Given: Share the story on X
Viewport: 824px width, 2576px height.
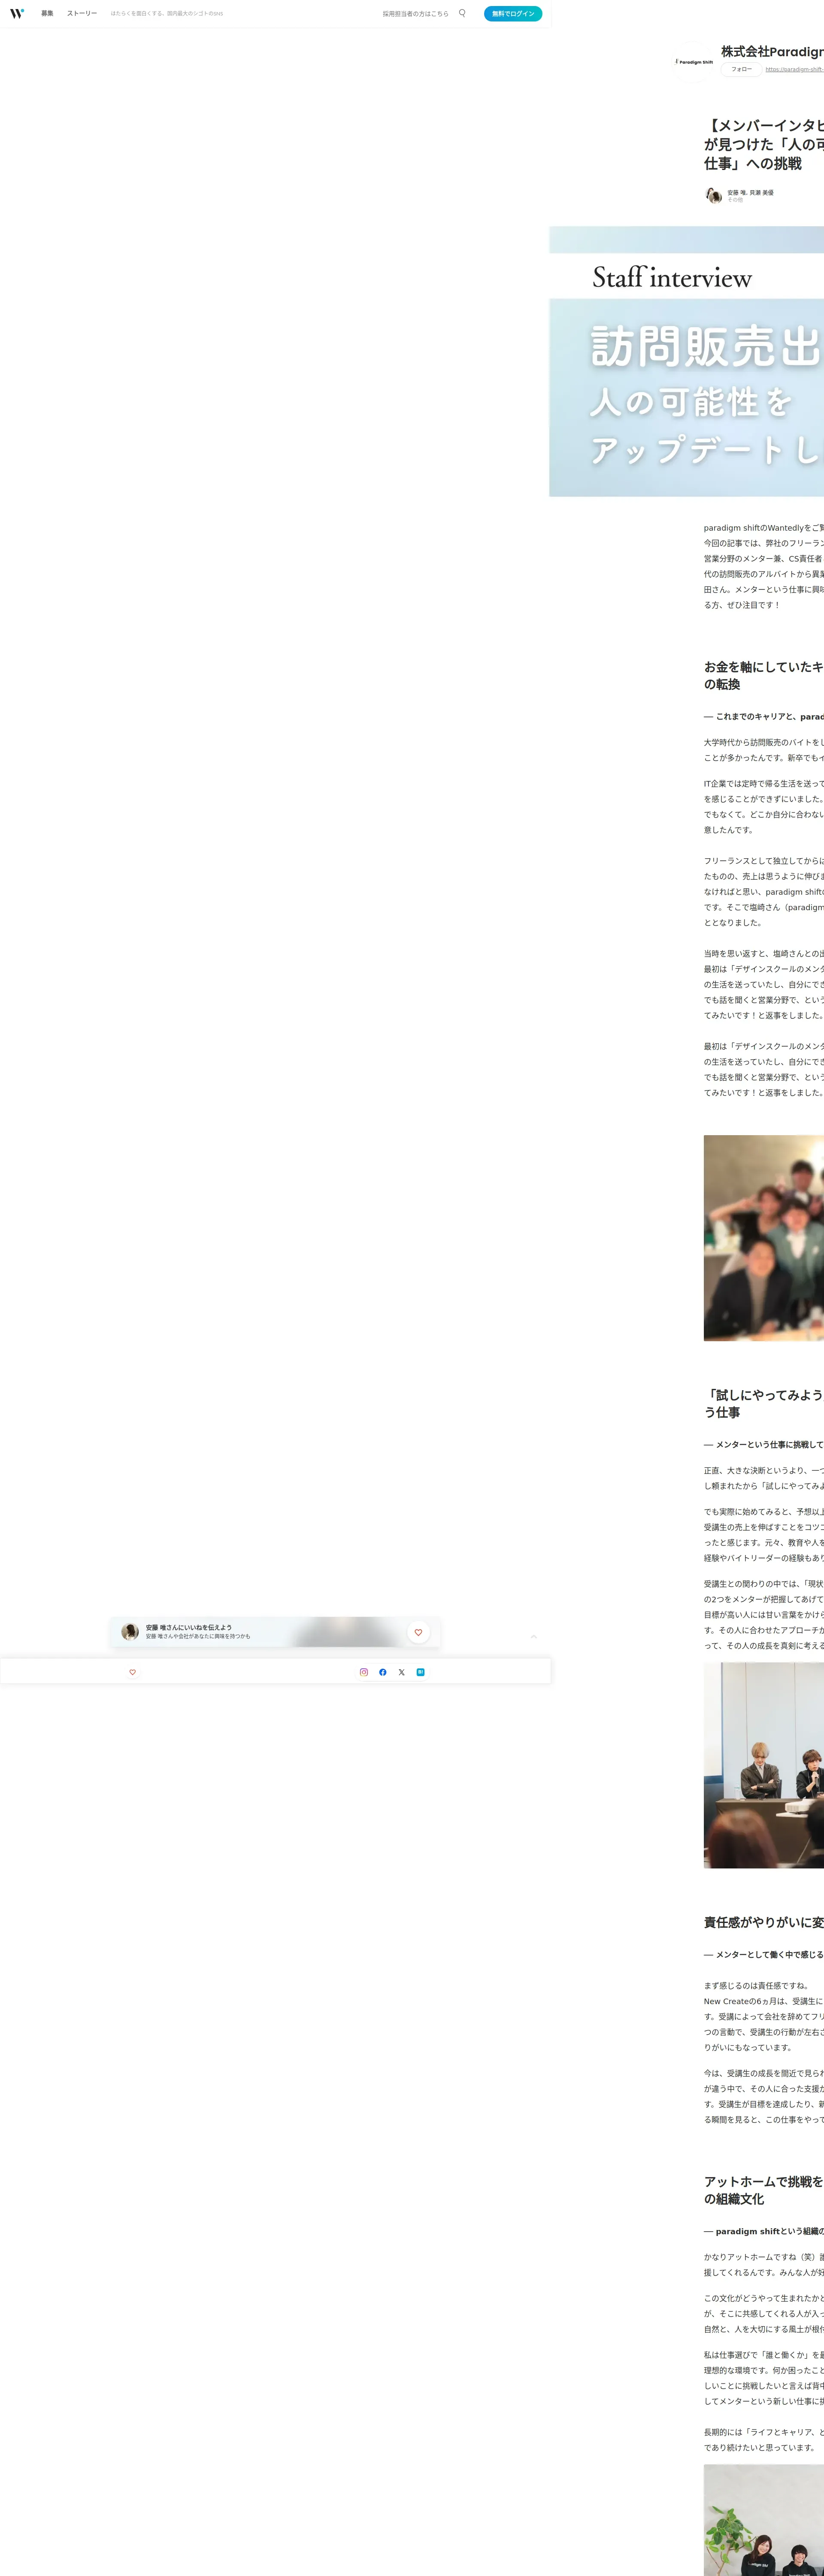Looking at the screenshot, I should pos(402,1672).
